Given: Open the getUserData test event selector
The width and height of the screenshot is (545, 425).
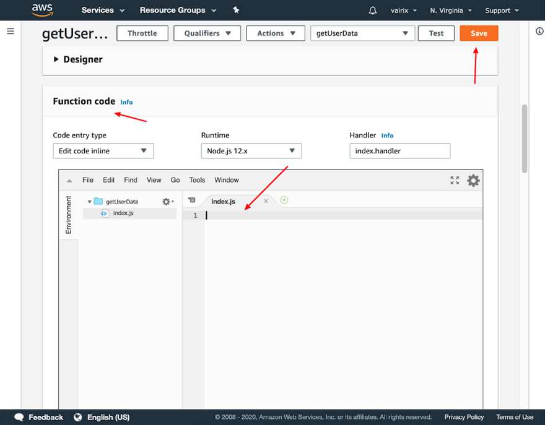Looking at the screenshot, I should click(362, 33).
